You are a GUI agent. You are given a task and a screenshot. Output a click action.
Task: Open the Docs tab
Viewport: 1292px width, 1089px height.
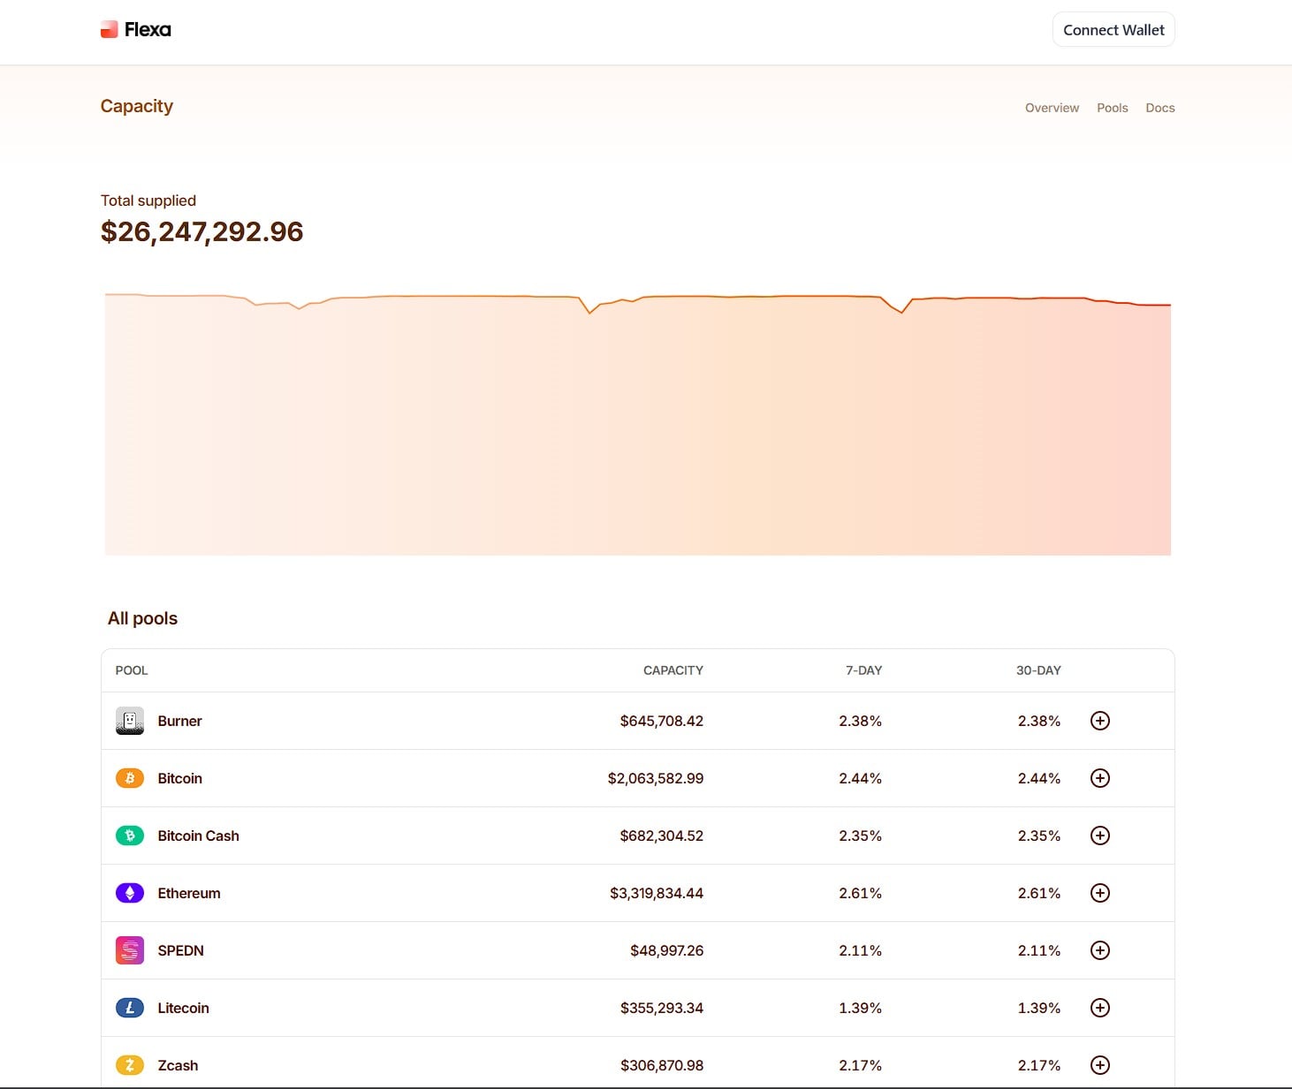(1160, 108)
